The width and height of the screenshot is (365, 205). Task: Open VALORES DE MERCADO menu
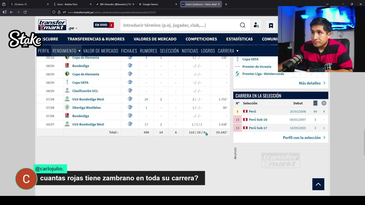point(155,39)
